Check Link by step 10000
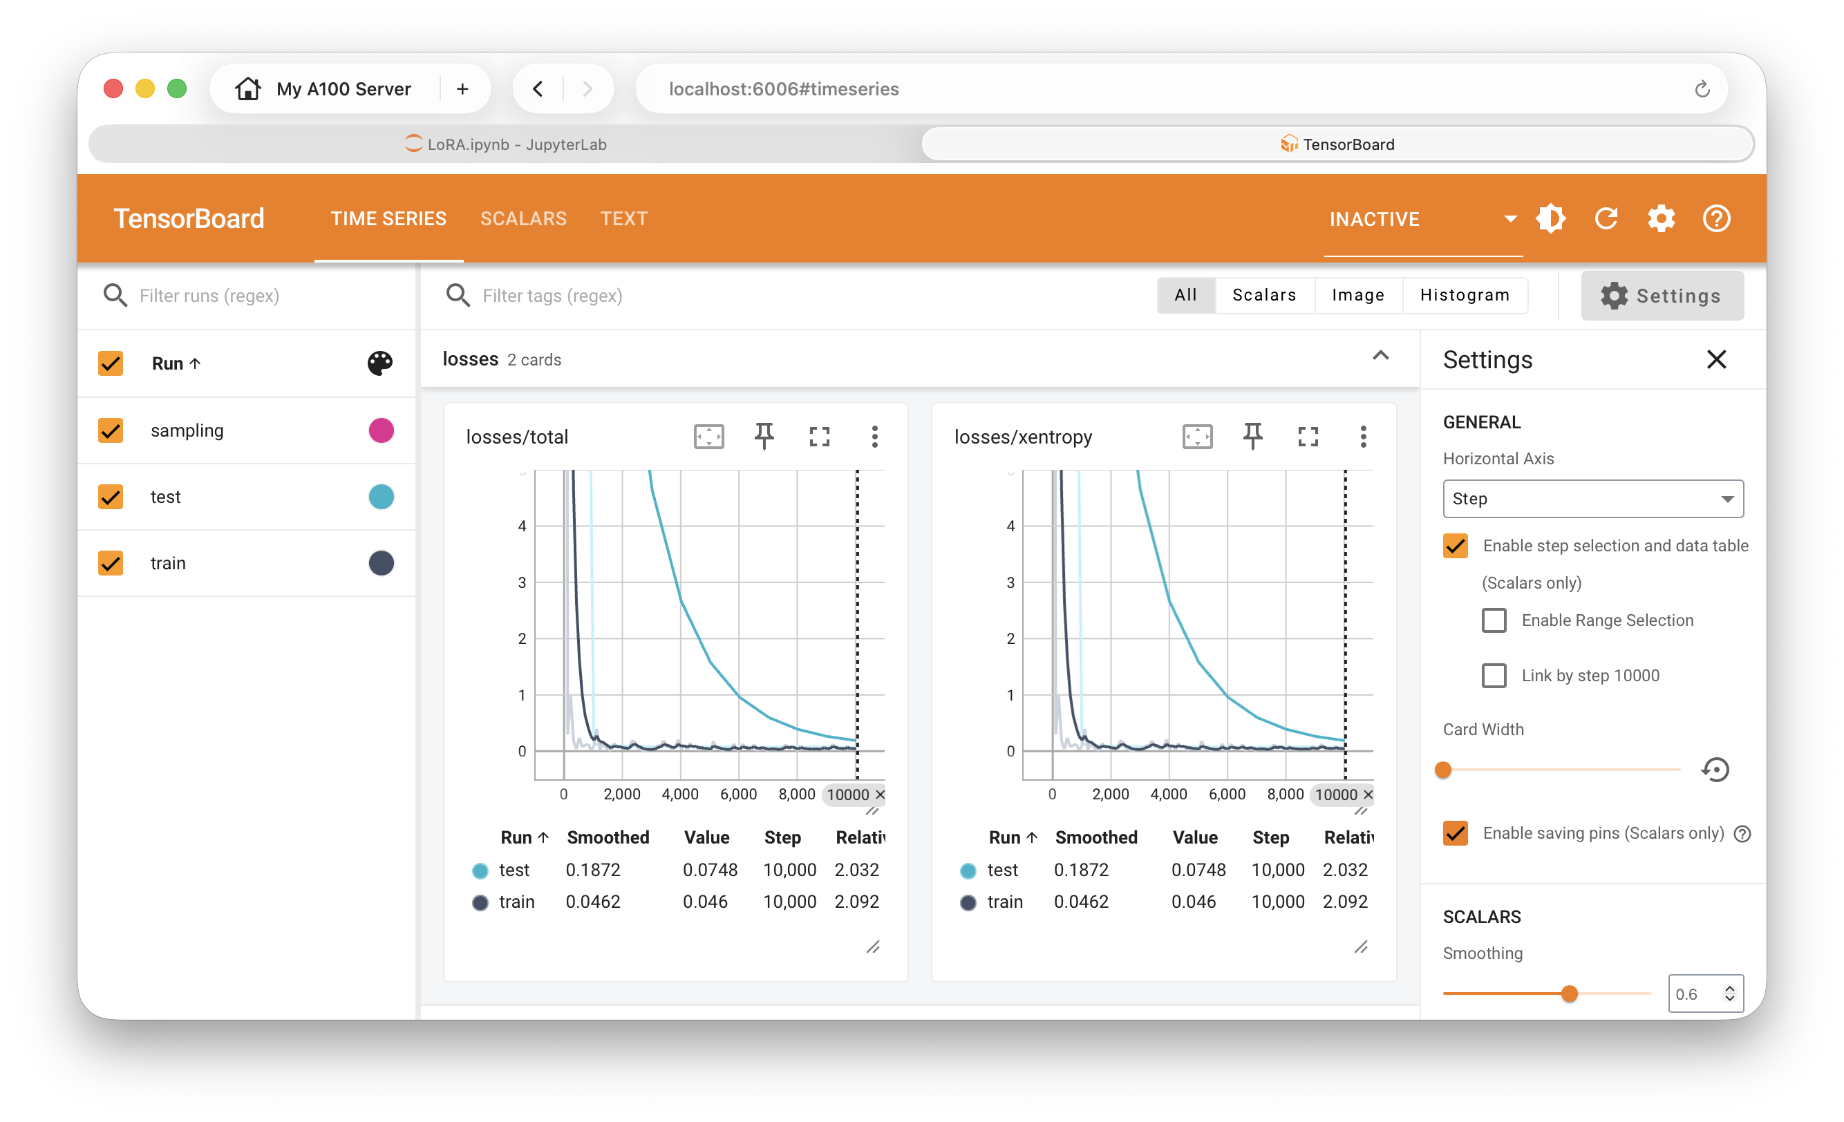Viewport: 1844px width, 1122px height. pyautogui.click(x=1494, y=676)
